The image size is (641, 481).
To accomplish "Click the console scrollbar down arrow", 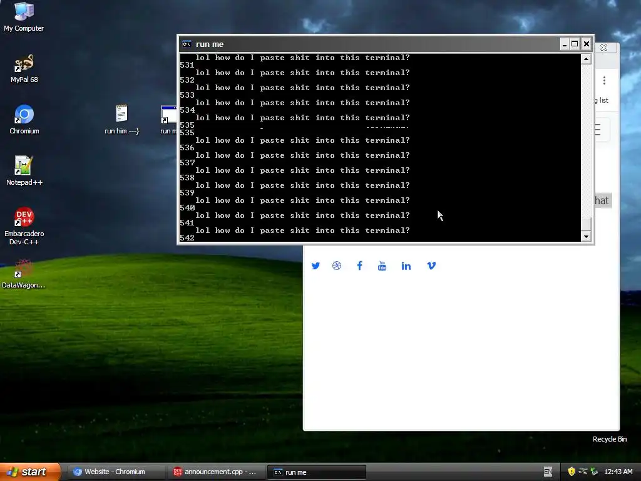I will point(586,236).
